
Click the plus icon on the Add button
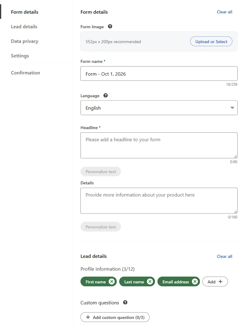(221, 282)
